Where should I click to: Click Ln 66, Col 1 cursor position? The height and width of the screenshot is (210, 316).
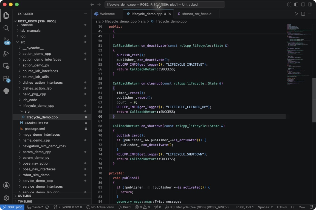244,207
